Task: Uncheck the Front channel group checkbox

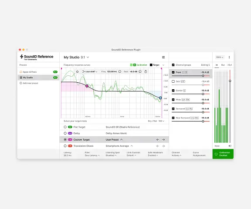Action: pos(173,72)
